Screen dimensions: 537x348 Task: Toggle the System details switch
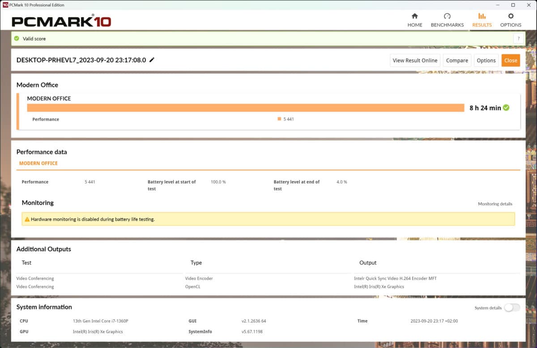[x=512, y=307]
